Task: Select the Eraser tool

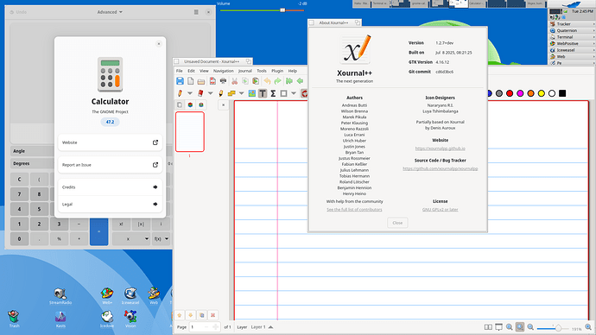Action: (200, 93)
